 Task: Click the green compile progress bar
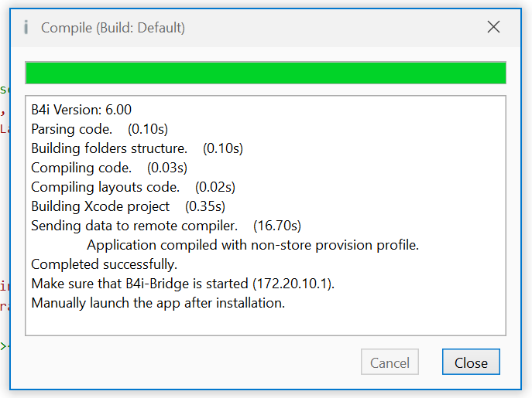click(x=266, y=73)
